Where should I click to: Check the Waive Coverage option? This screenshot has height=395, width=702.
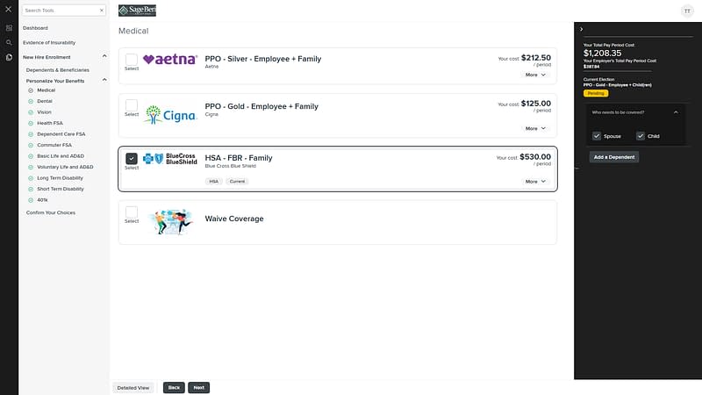tap(132, 212)
